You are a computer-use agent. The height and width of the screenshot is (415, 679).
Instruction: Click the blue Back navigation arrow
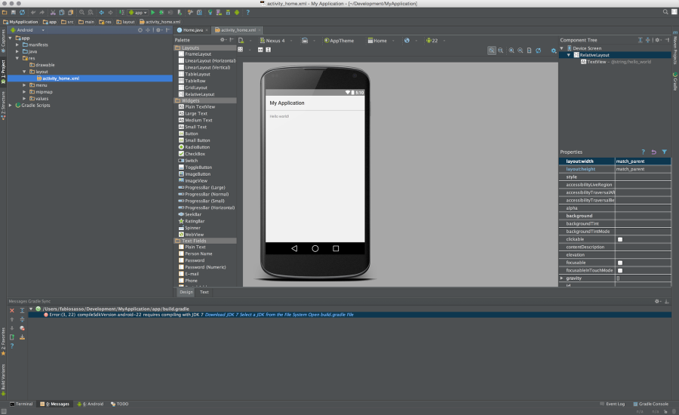pyautogui.click(x=101, y=13)
